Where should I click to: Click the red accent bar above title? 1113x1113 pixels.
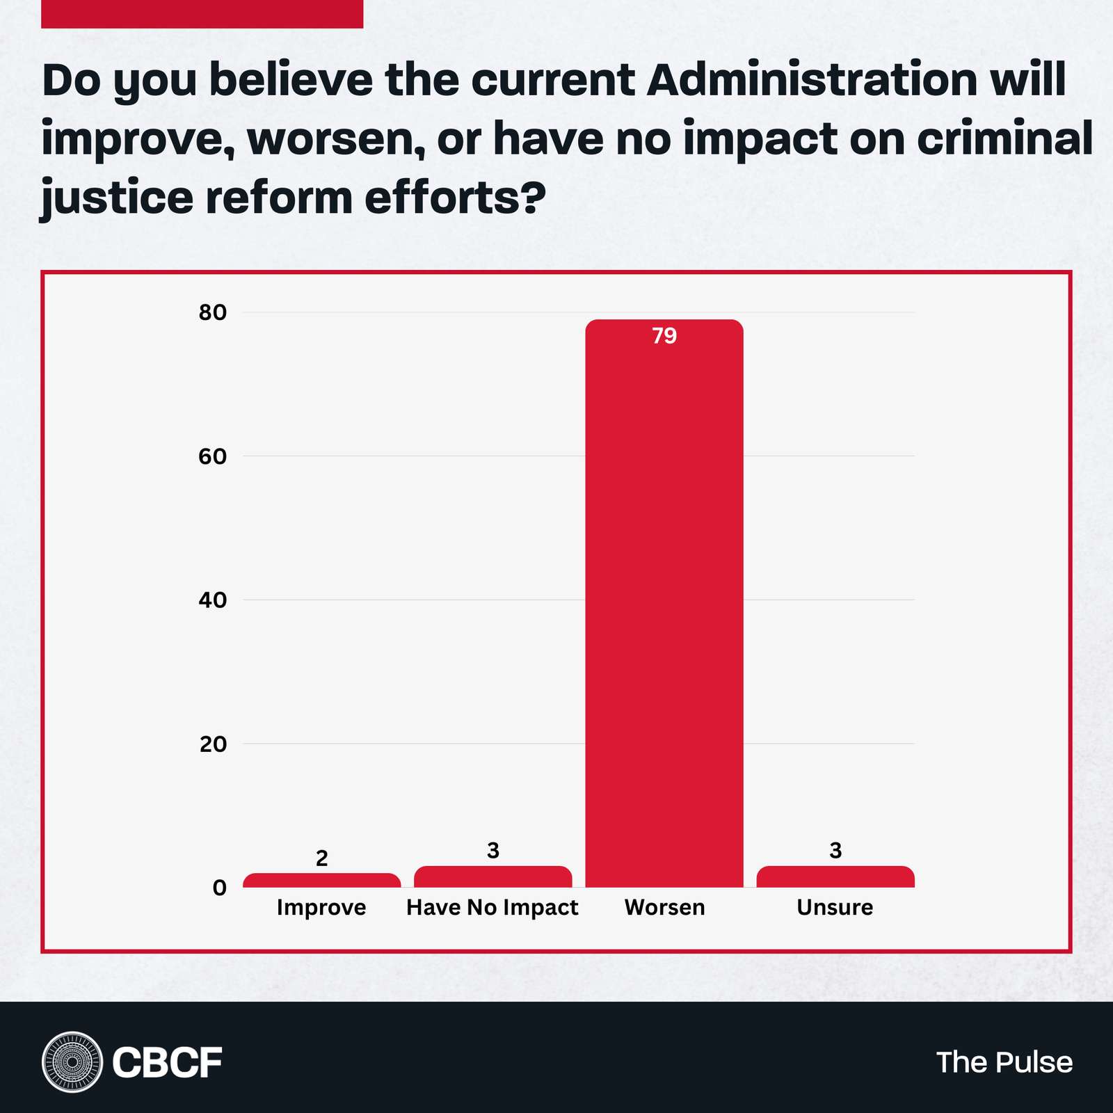click(x=202, y=14)
